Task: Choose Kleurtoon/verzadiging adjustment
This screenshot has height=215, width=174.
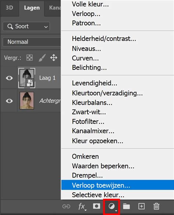Action: pyautogui.click(x=107, y=93)
